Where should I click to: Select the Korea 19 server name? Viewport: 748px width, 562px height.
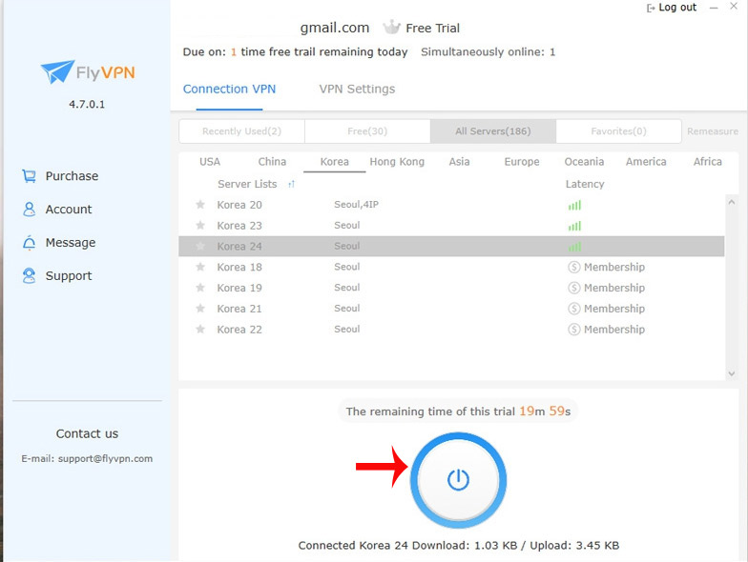coord(239,288)
